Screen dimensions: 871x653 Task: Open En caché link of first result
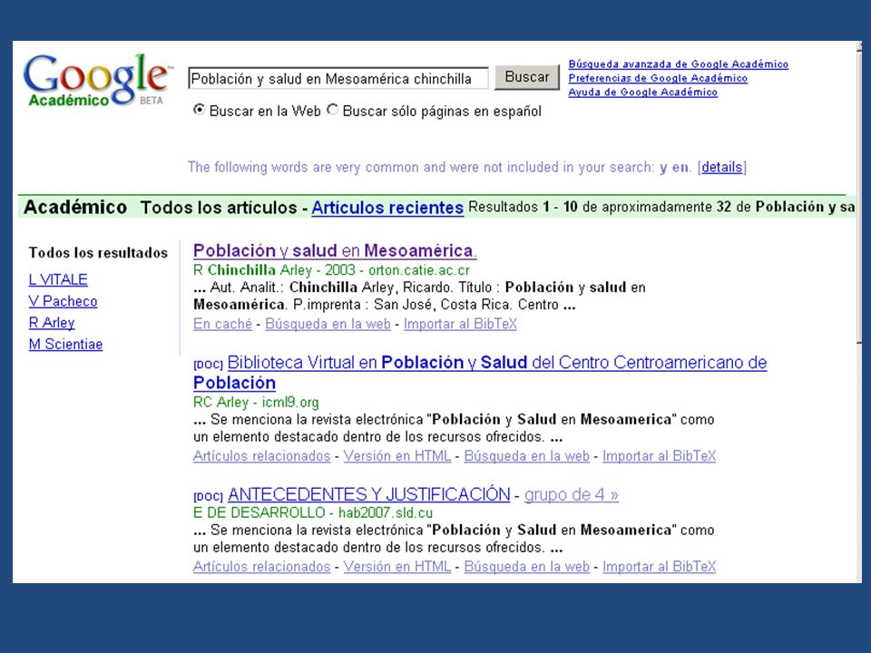click(223, 324)
